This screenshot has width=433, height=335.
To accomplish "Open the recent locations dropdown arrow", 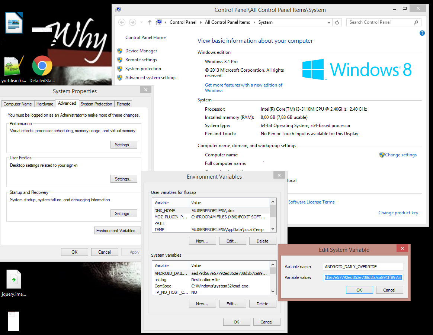I will click(x=141, y=22).
